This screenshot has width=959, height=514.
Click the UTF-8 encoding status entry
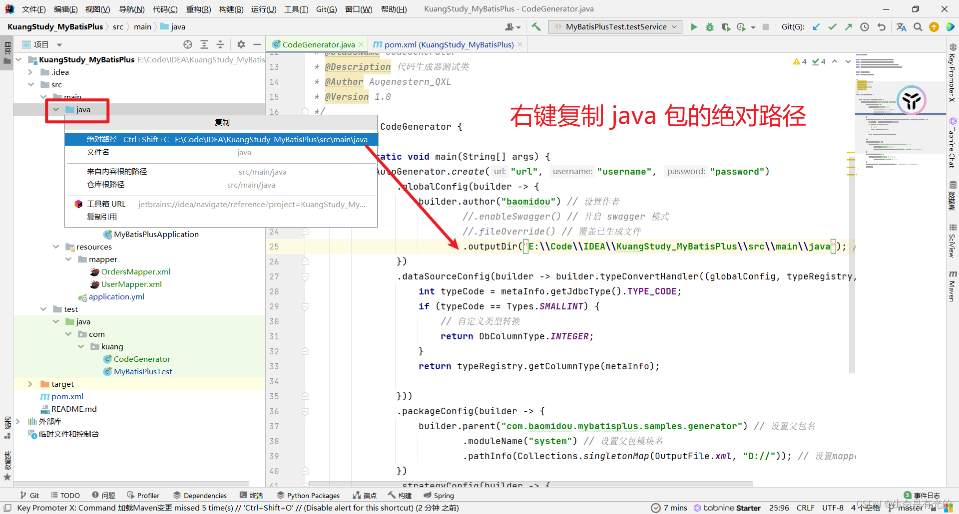coord(833,508)
